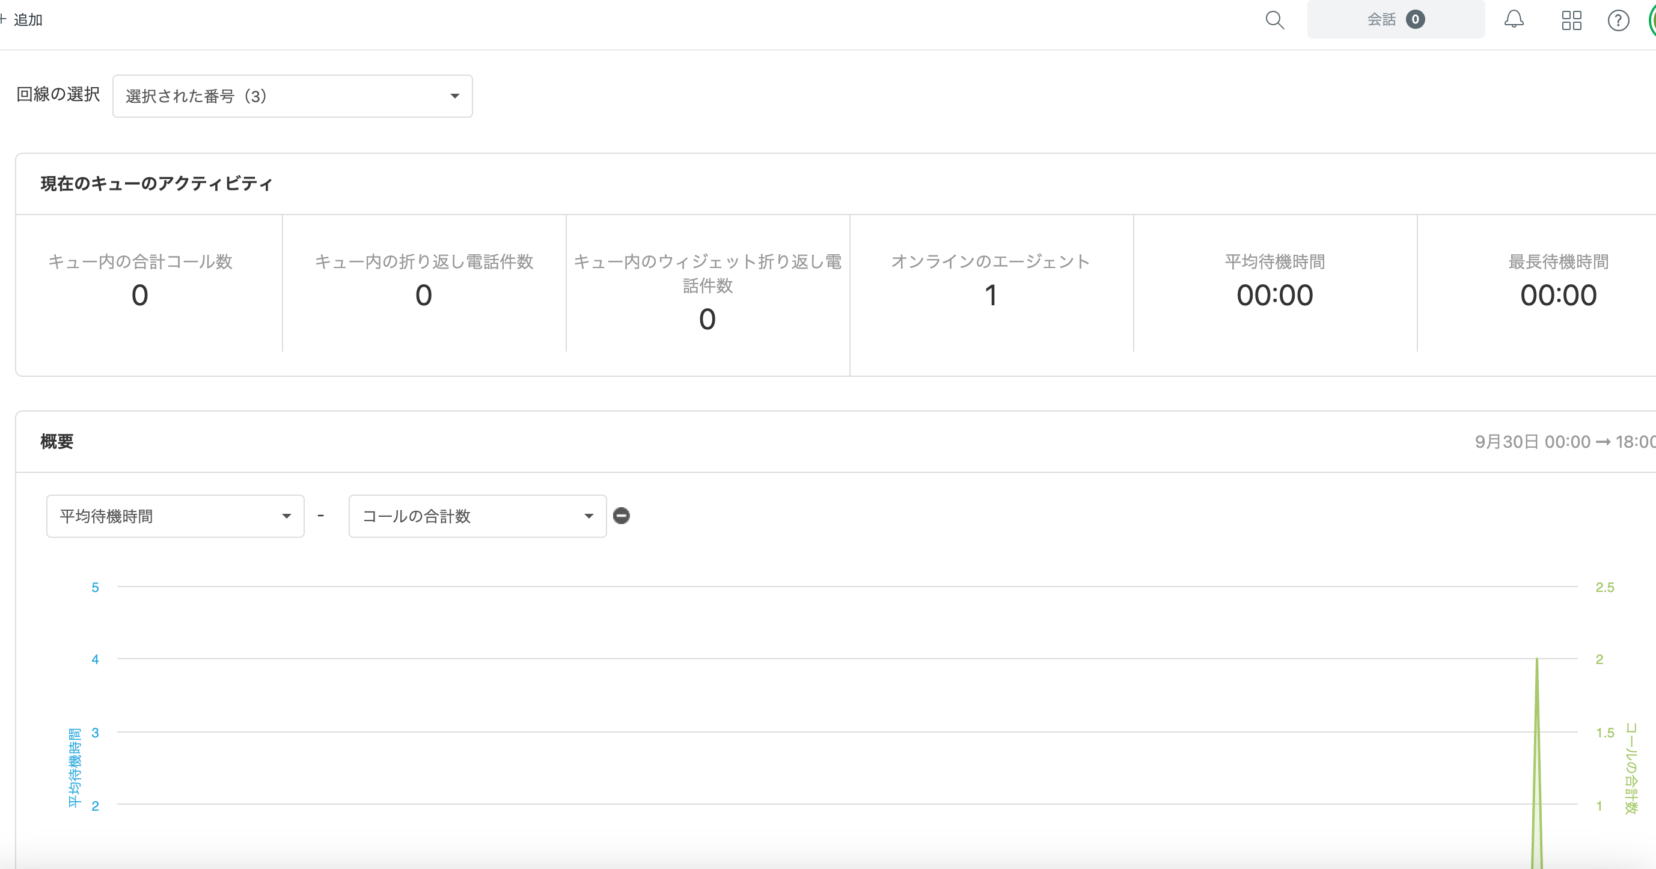
Task: Open the notifications bell
Action: 1514,20
